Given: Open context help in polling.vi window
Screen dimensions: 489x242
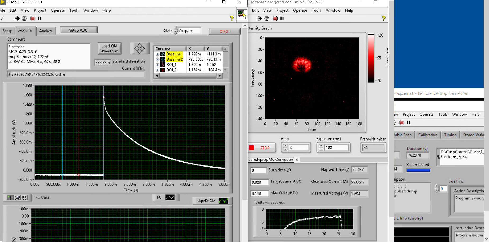Looking at the screenshot, I should (x=384, y=18).
